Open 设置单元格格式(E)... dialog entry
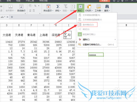 pyautogui.click(x=97, y=45)
